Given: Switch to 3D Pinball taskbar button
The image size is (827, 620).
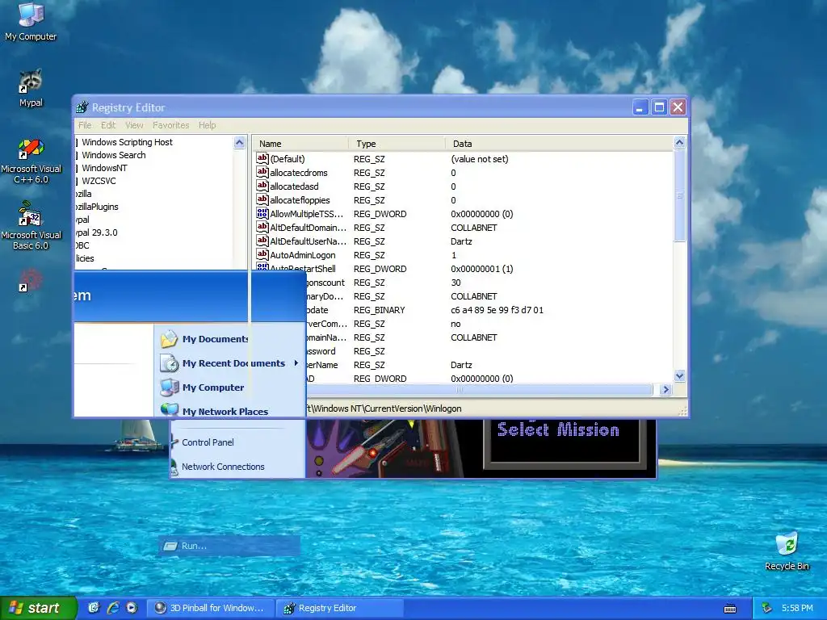Looking at the screenshot, I should pos(210,608).
